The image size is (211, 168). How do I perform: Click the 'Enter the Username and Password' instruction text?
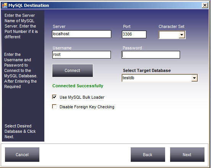coord(21,70)
